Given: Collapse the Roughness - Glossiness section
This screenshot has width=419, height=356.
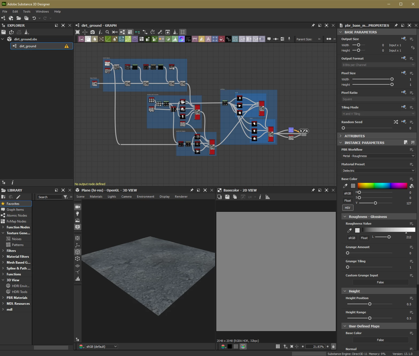Looking at the screenshot, I should click(x=345, y=217).
